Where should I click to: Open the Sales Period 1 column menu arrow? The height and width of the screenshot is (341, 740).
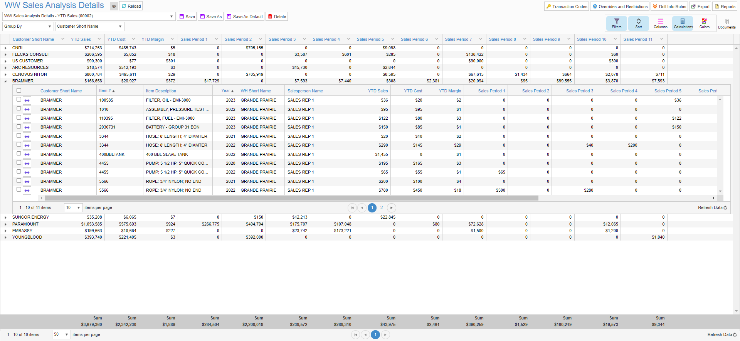coord(216,39)
